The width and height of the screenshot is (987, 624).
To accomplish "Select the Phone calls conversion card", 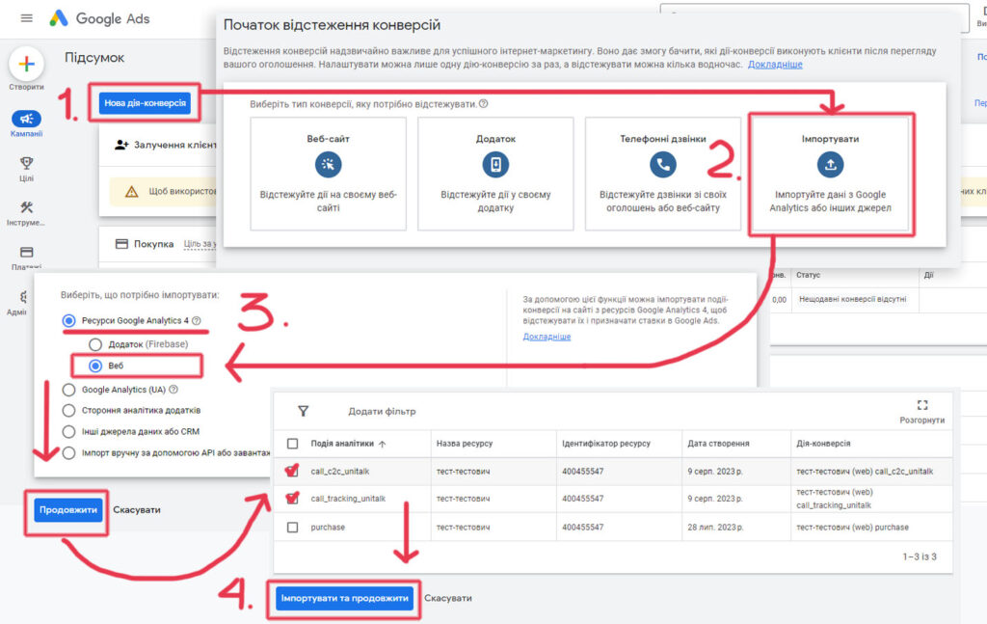I will point(662,174).
